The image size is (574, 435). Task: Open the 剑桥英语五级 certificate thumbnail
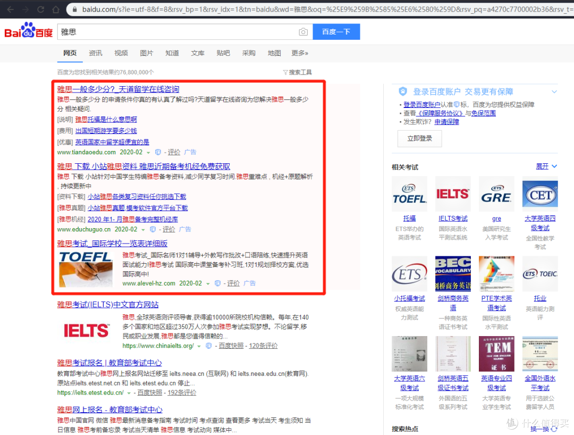(x=453, y=354)
